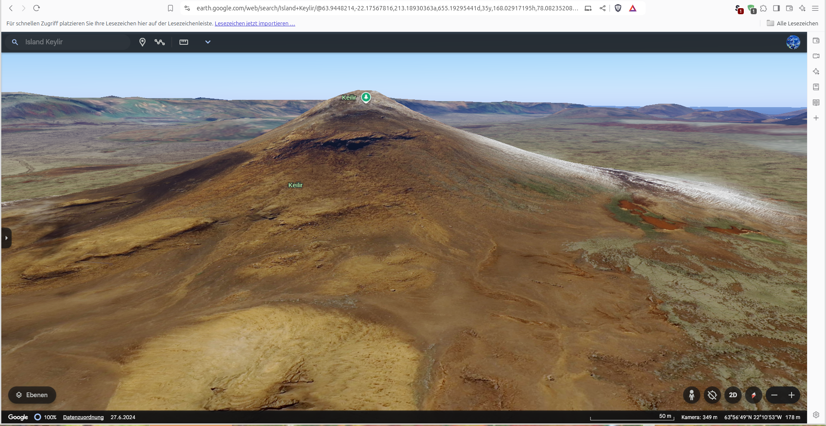Open Wallet in the sidebar
The width and height of the screenshot is (826, 426).
tap(816, 40)
